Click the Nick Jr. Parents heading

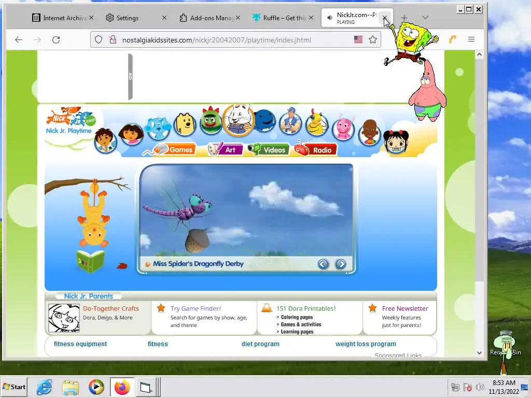click(x=88, y=296)
